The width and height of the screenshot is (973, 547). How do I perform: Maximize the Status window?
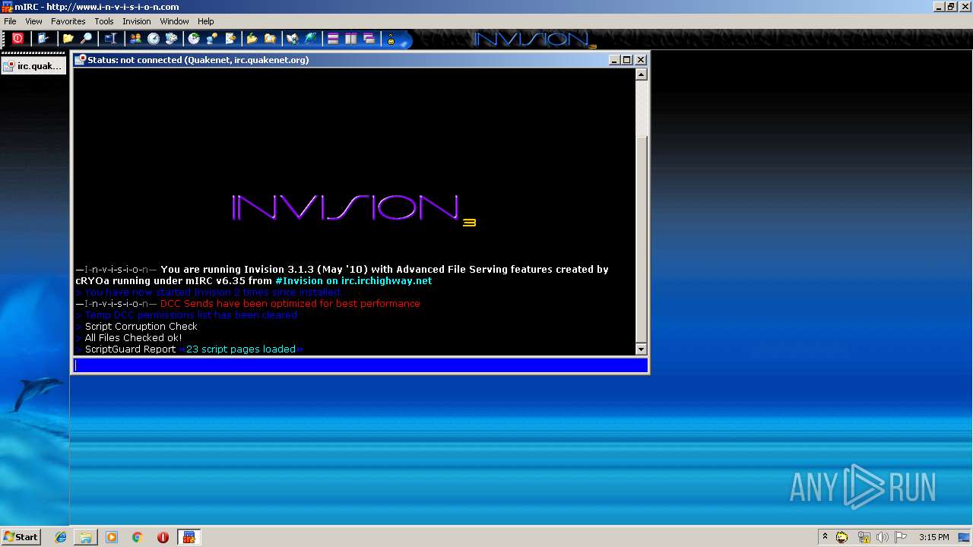click(627, 59)
